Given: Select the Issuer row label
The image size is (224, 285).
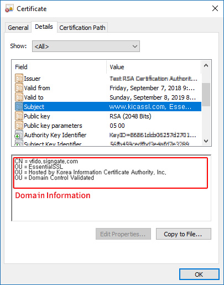Looking at the screenshot, I should 32,79.
